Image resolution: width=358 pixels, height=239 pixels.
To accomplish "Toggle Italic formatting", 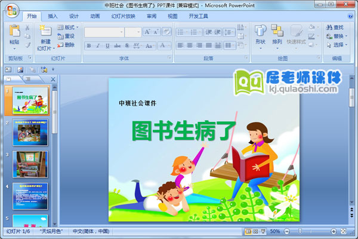I will [98, 45].
